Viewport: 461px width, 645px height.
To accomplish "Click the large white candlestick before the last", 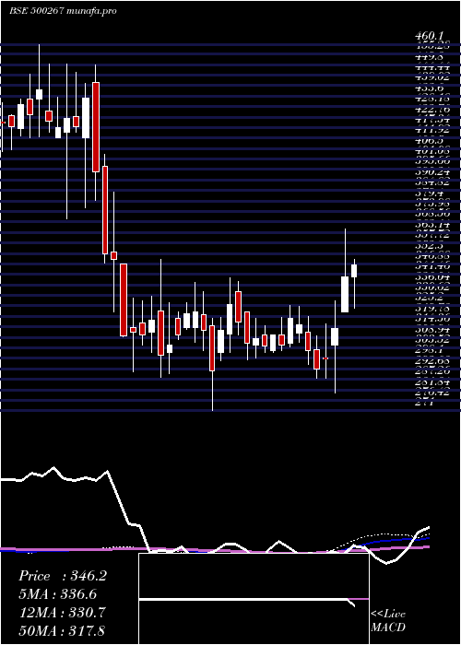I will (x=345, y=294).
